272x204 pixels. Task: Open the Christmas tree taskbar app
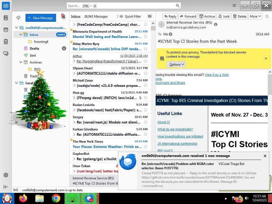[x=73, y=198]
